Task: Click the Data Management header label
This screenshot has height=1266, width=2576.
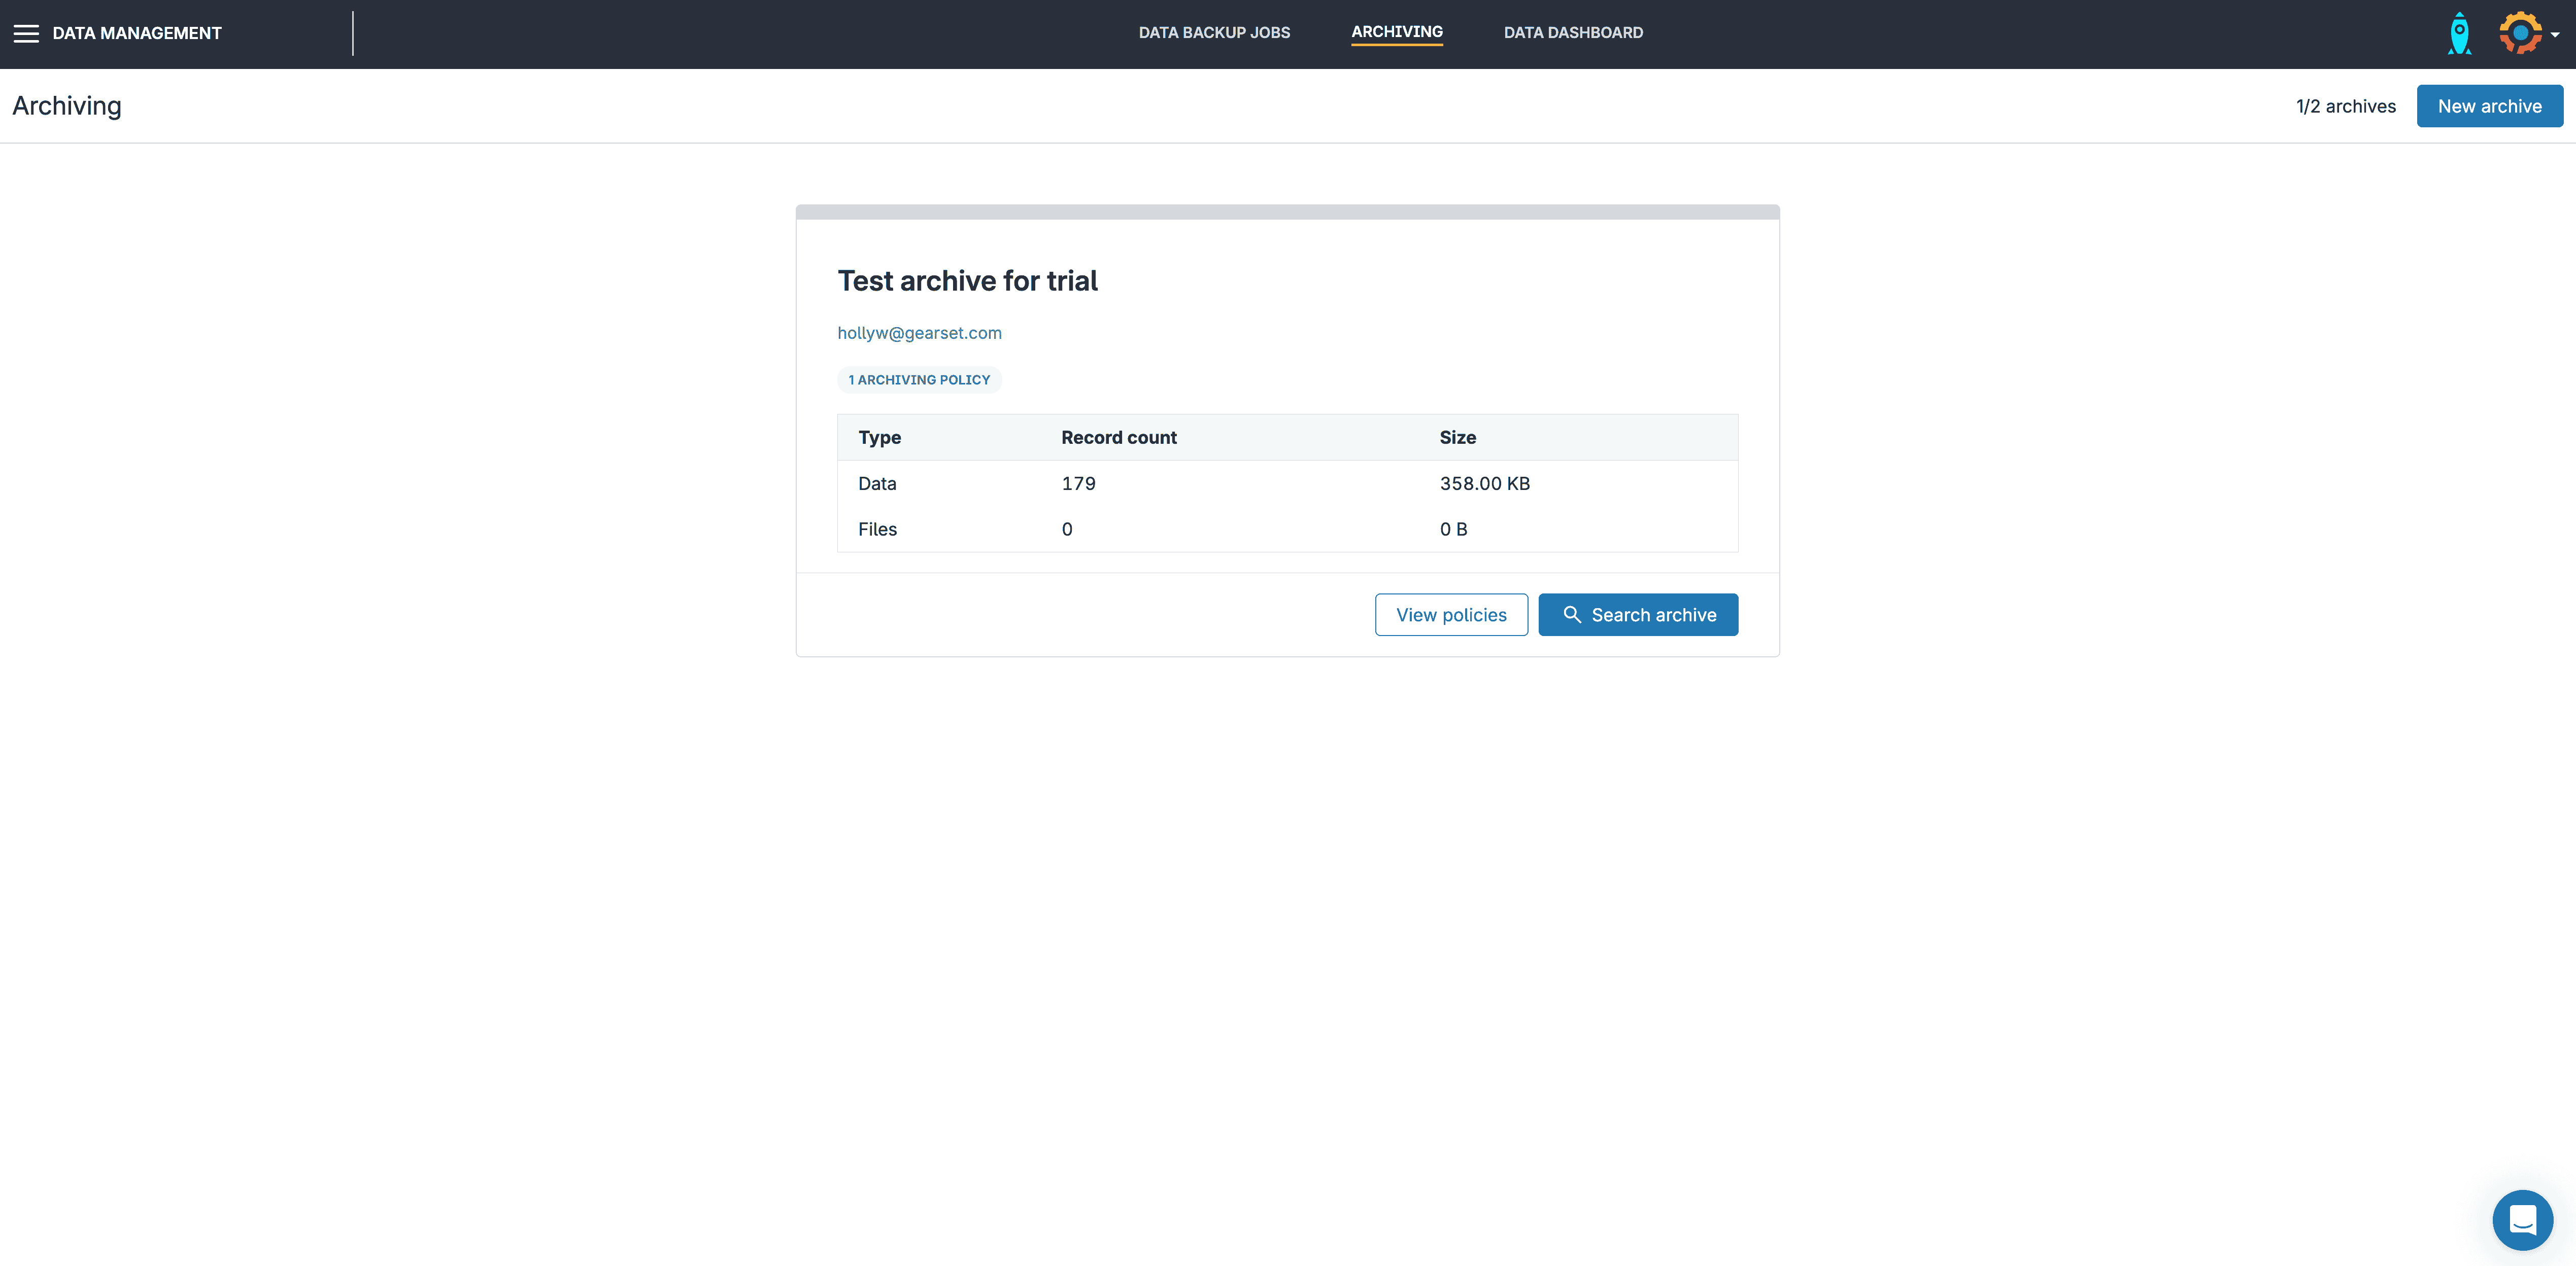Action: (x=137, y=33)
